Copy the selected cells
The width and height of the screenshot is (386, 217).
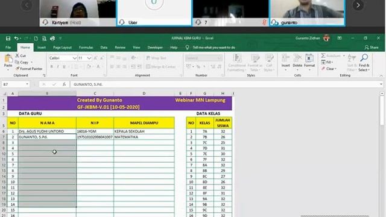pyautogui.click(x=22, y=62)
